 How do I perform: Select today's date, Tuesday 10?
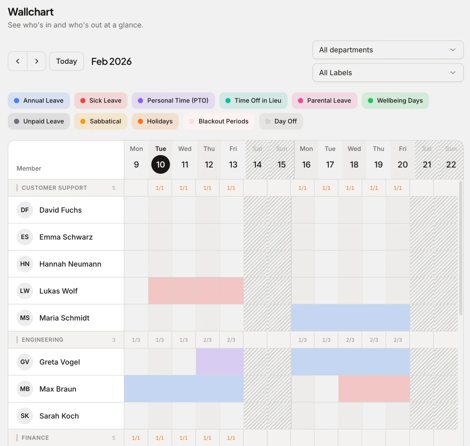161,165
